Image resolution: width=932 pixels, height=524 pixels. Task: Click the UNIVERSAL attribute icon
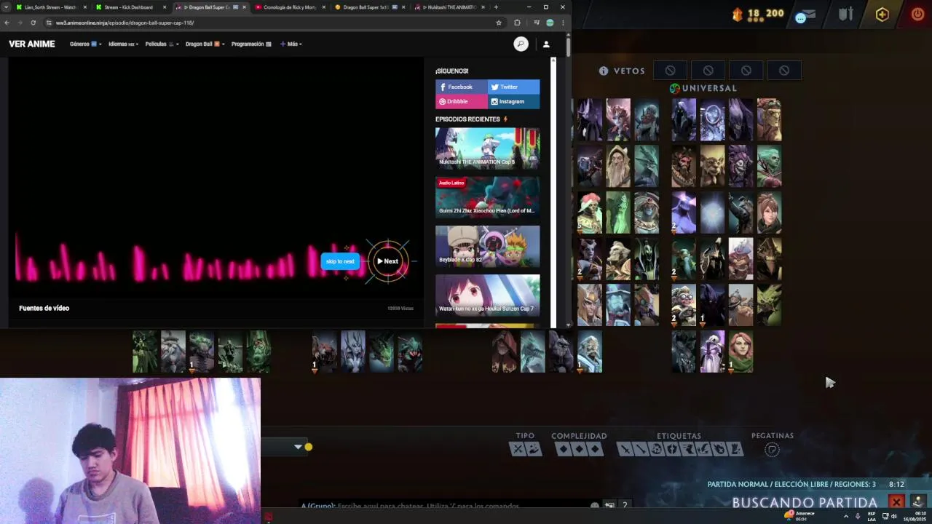pyautogui.click(x=674, y=88)
